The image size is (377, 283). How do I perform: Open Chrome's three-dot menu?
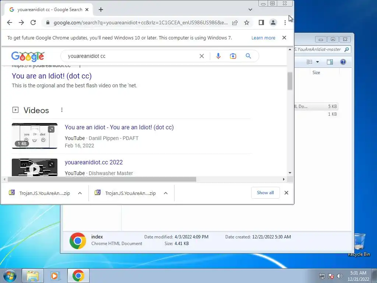tap(285, 22)
